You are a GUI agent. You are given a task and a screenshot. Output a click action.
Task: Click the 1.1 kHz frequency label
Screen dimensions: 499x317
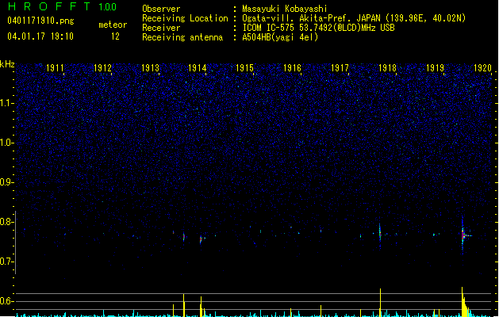click(x=6, y=103)
